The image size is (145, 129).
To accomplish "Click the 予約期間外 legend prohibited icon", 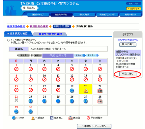I will 88,118.
